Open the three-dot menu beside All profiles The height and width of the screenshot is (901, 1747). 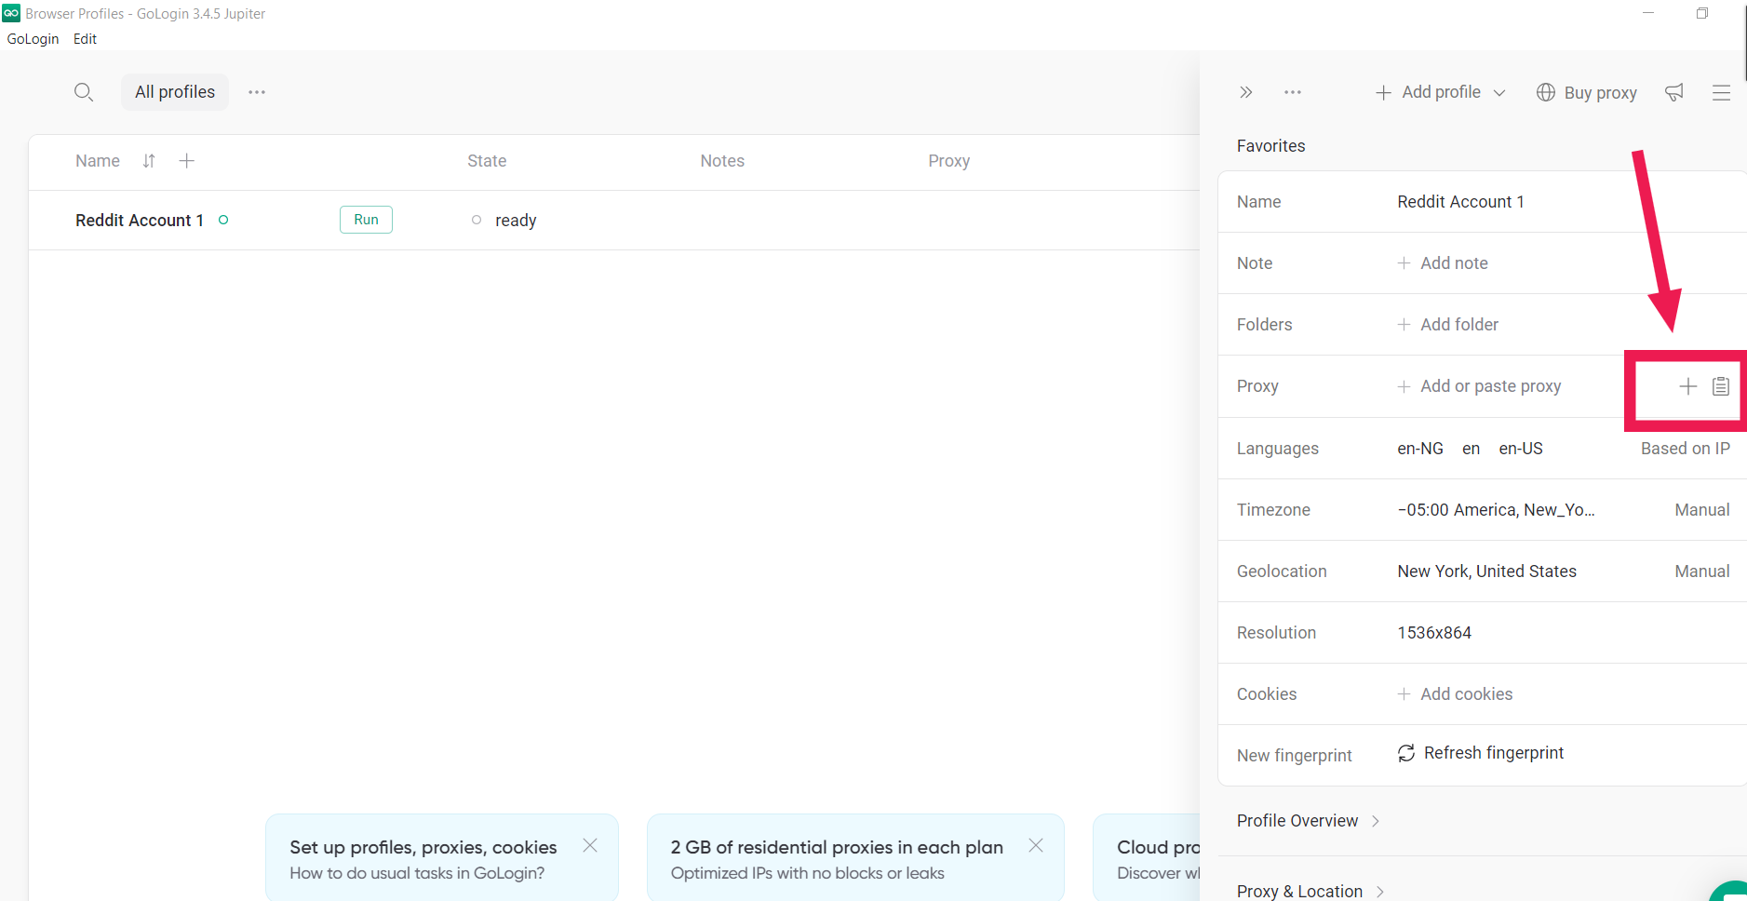point(257,92)
